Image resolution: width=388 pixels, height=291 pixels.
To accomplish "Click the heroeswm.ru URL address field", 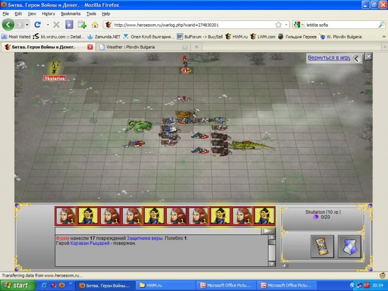I will (x=193, y=25).
